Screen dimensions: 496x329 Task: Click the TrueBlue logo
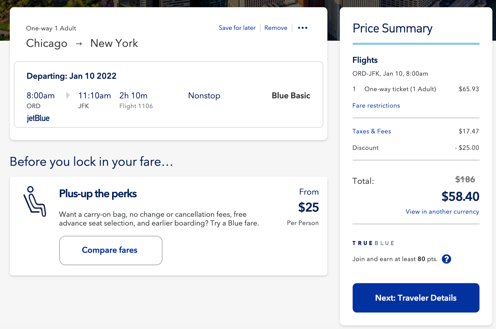point(373,243)
